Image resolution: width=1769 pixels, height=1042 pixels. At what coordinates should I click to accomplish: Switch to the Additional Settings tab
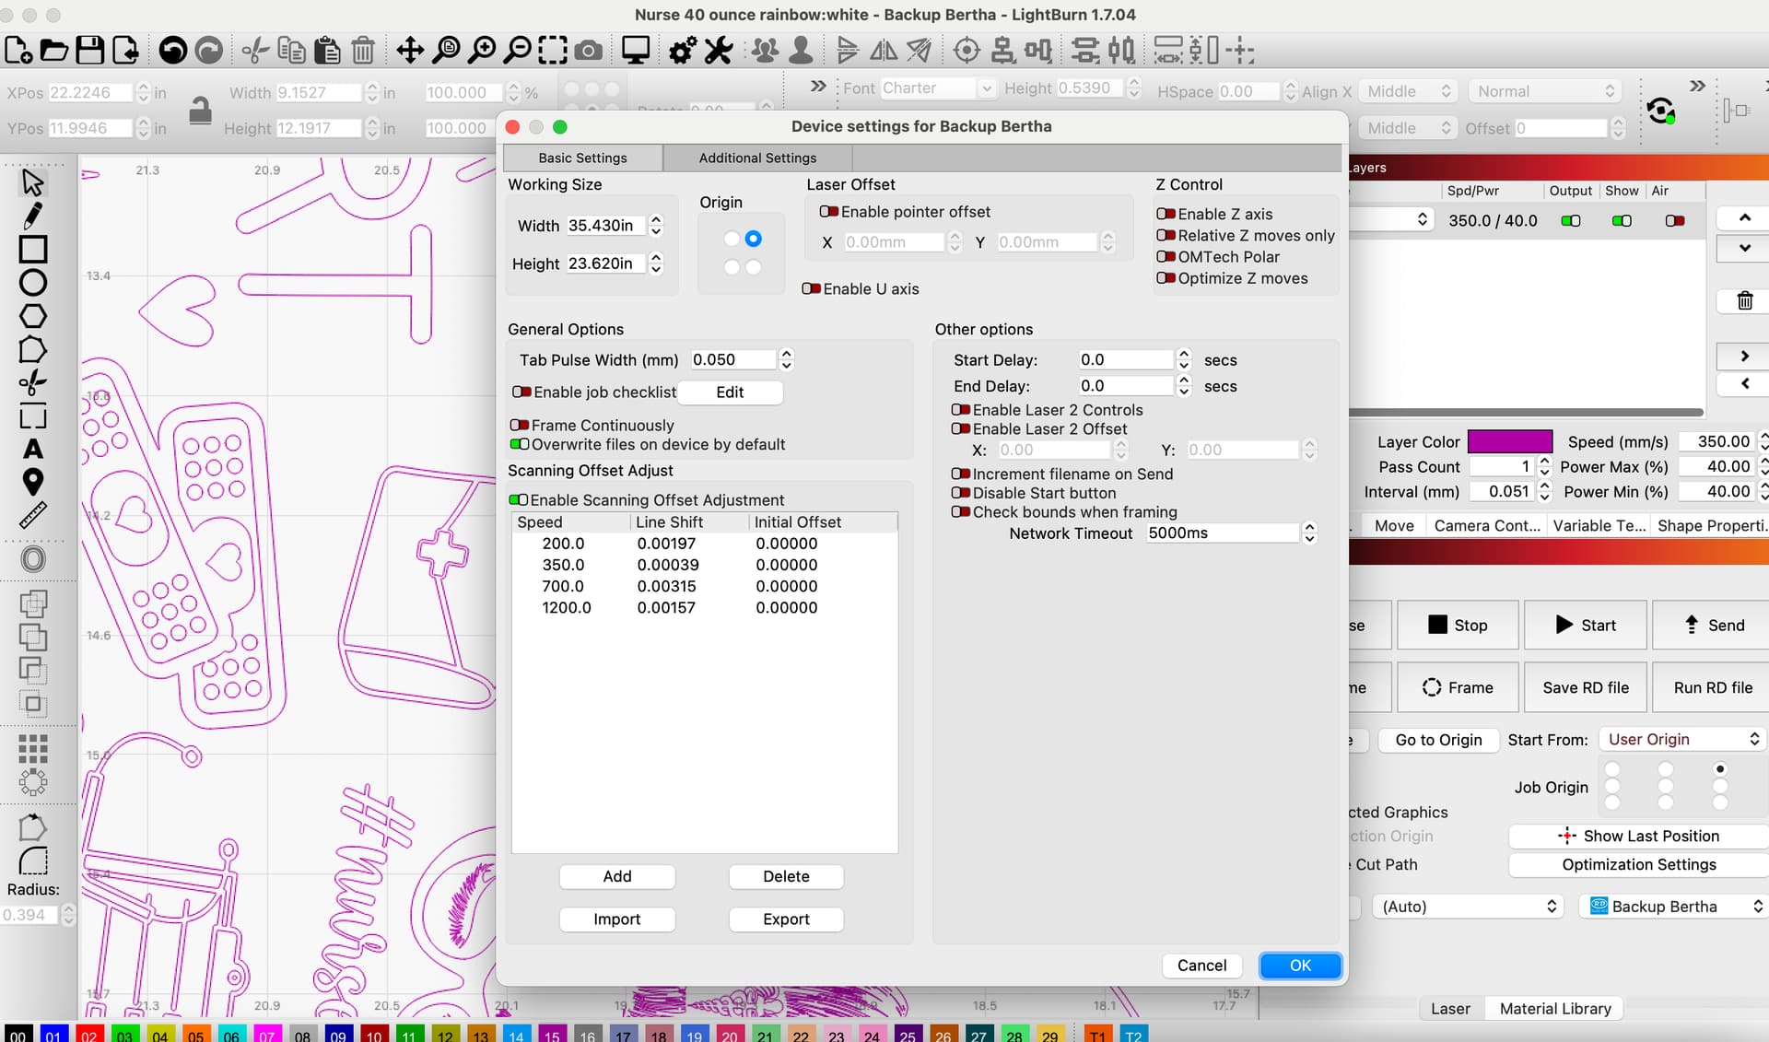tap(757, 158)
